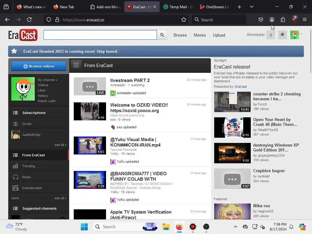Click the site security padlock icon
The image size is (312, 234).
pos(57,20)
